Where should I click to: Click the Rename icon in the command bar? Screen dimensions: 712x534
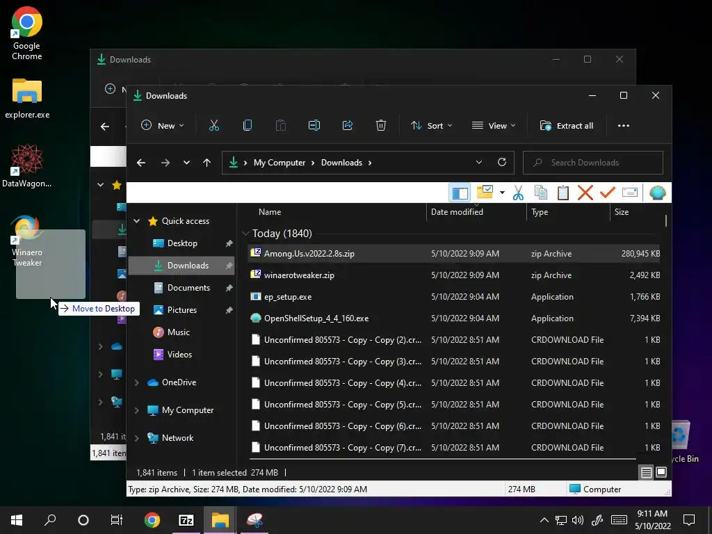click(314, 126)
